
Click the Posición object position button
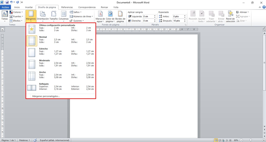(193, 16)
